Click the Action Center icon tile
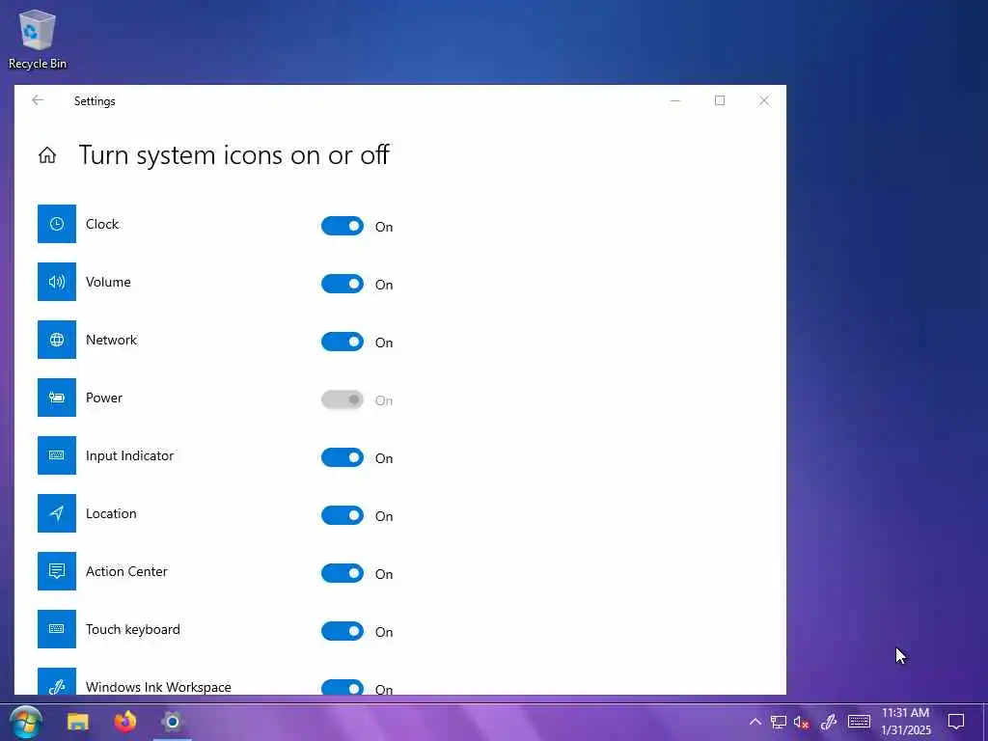The width and height of the screenshot is (988, 741). pyautogui.click(x=57, y=571)
